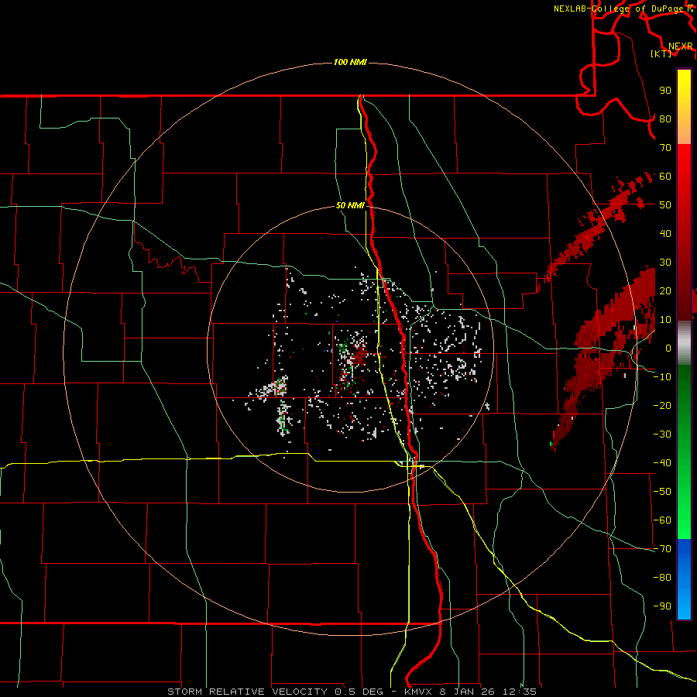
Task: Select the -90 scale value
Action: 662,606
